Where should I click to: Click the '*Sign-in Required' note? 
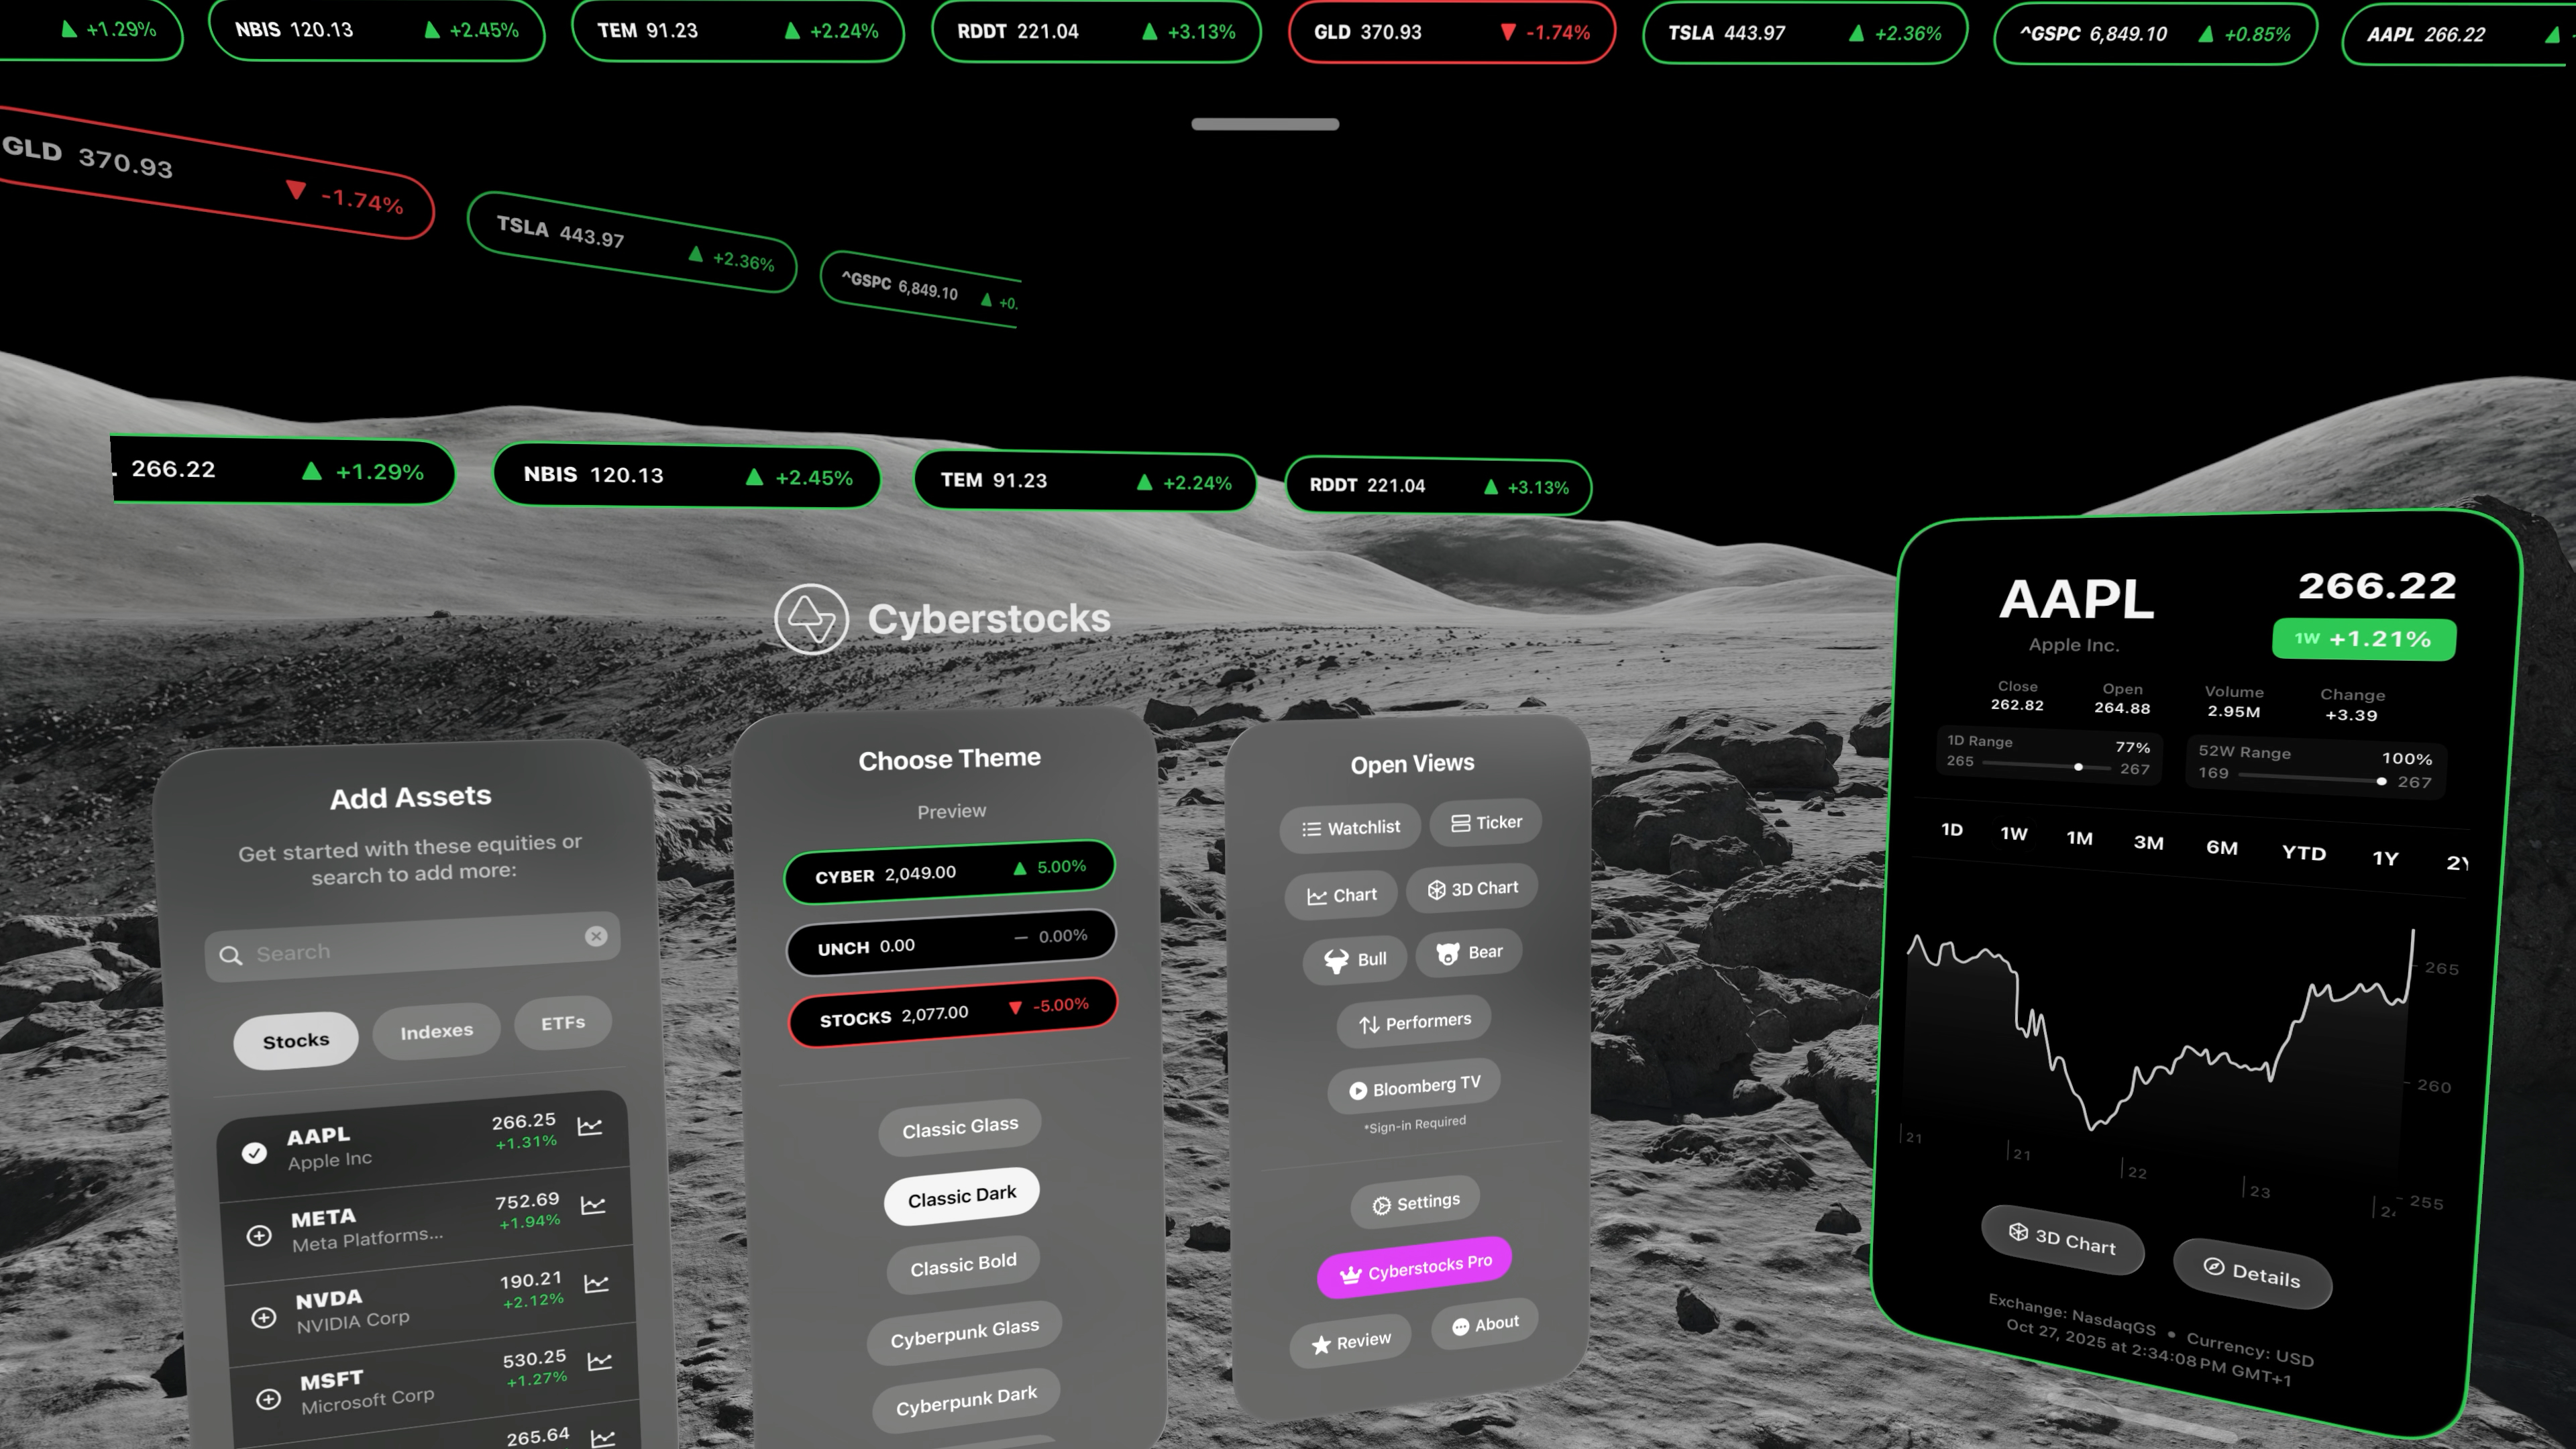point(1415,1125)
